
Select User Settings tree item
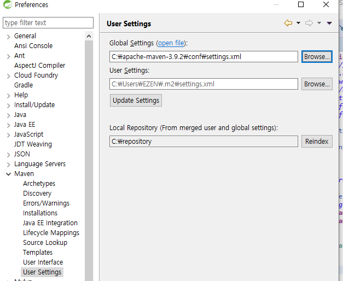pyautogui.click(x=42, y=272)
